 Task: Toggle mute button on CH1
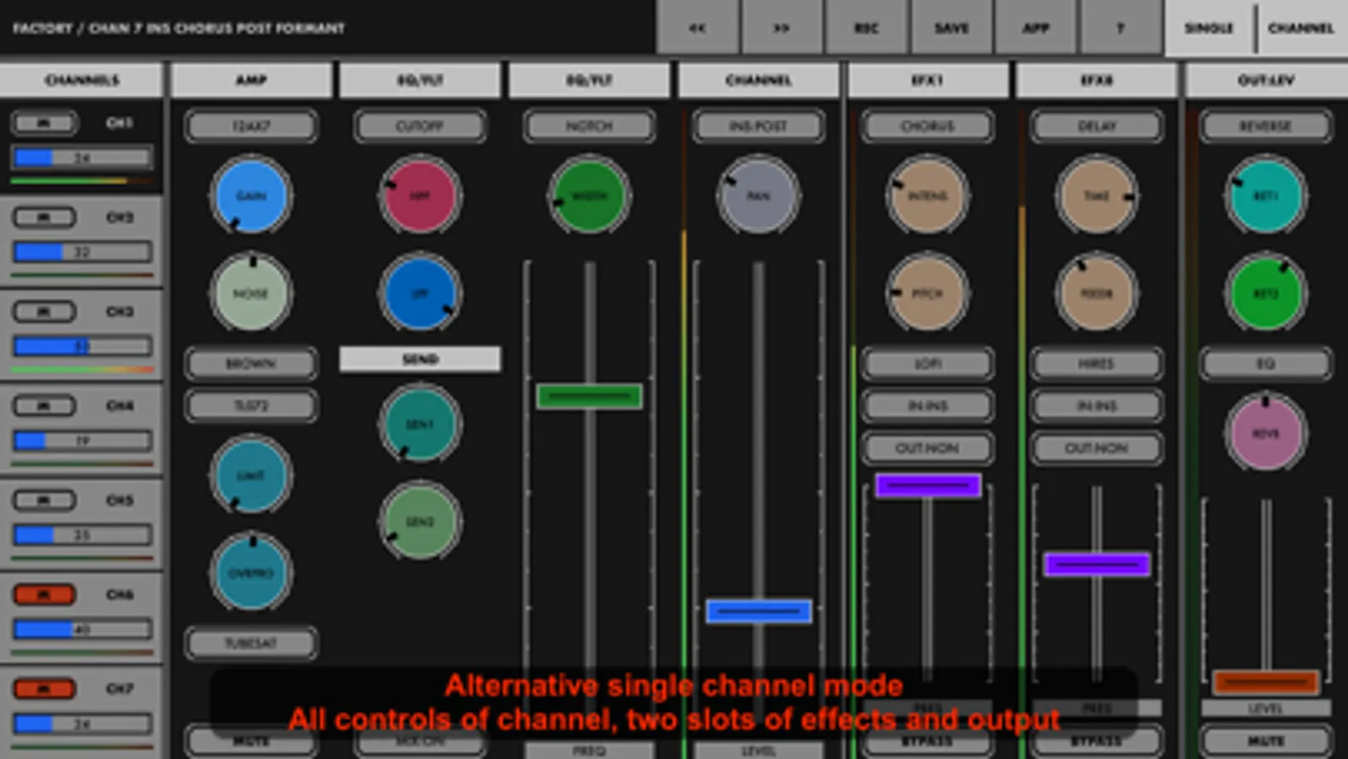click(x=44, y=123)
